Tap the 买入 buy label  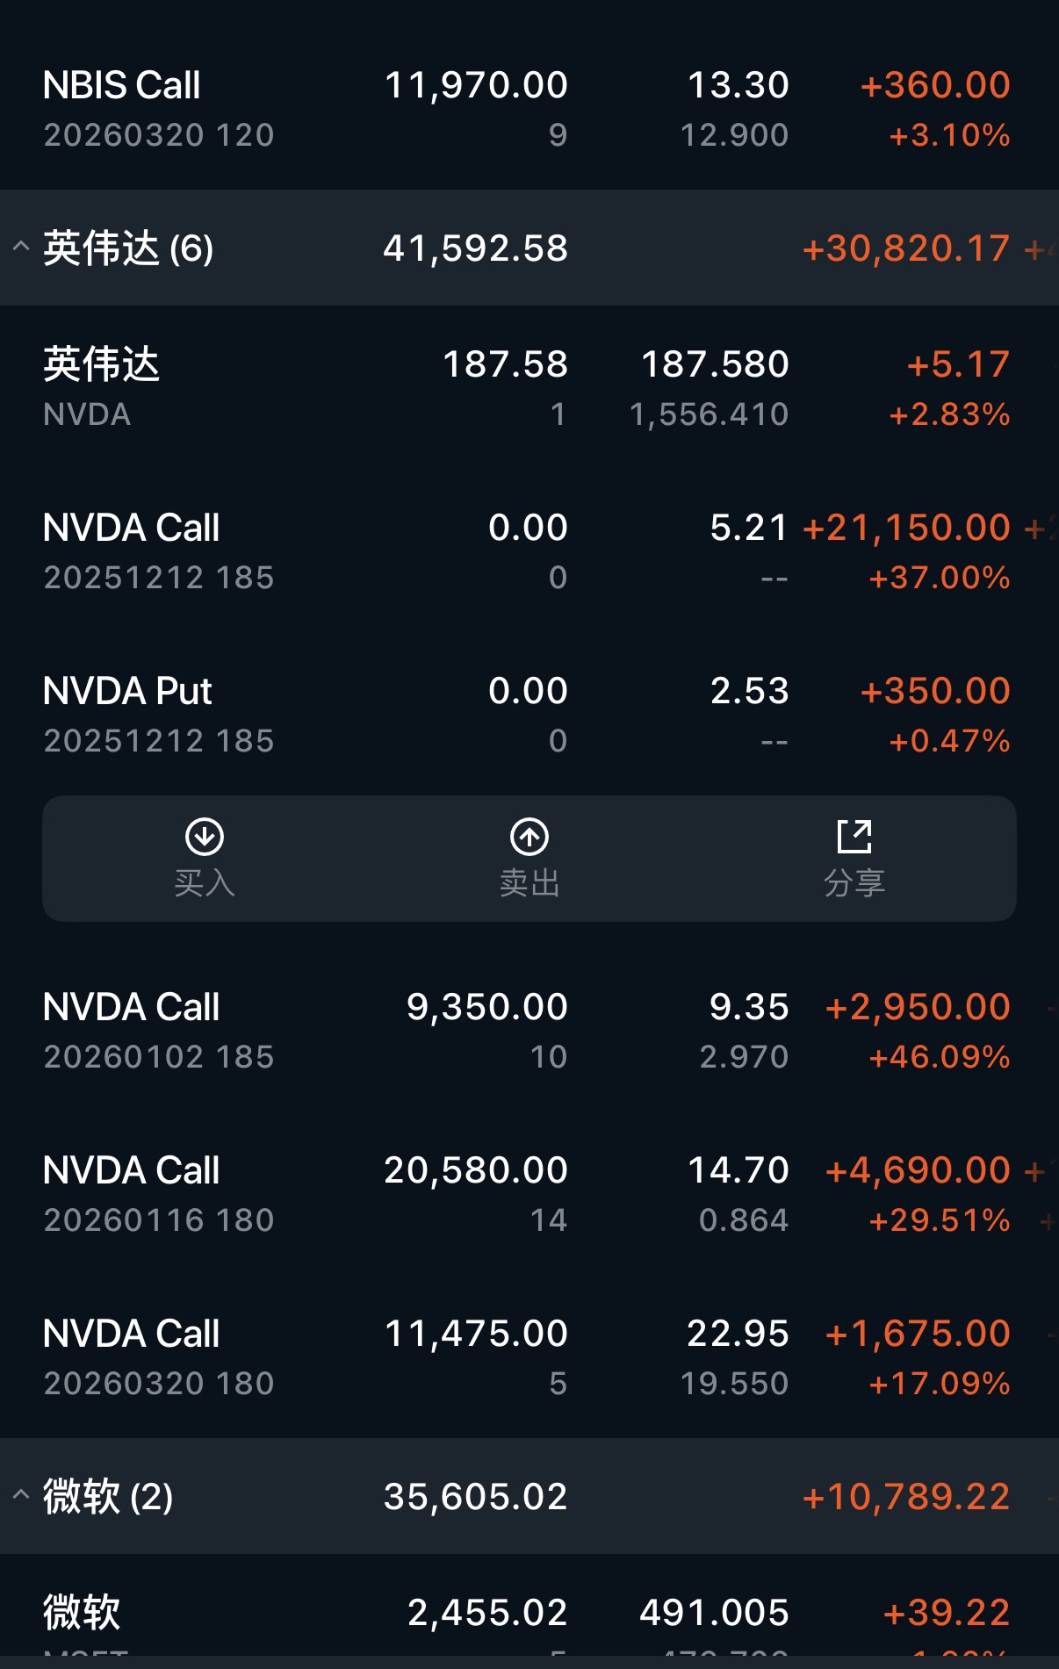[x=205, y=883]
